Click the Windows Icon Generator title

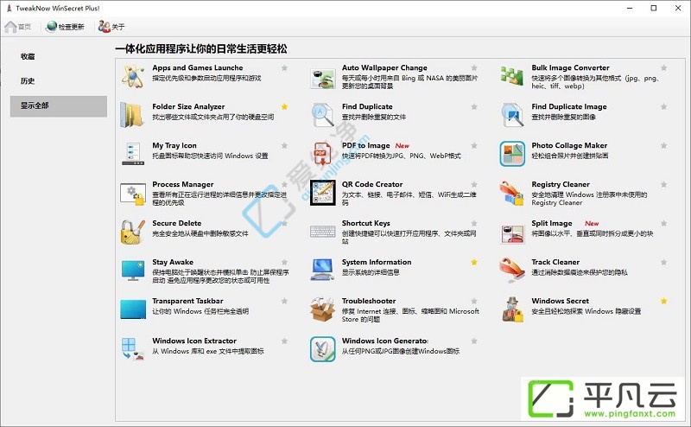click(384, 341)
